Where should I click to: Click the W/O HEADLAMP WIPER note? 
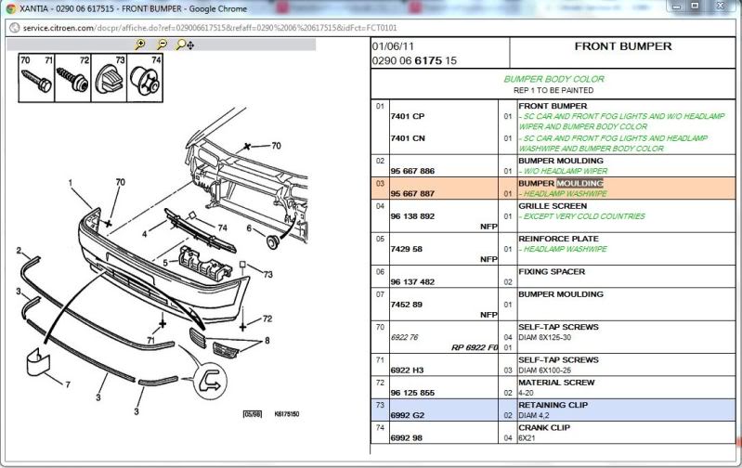[x=563, y=171]
